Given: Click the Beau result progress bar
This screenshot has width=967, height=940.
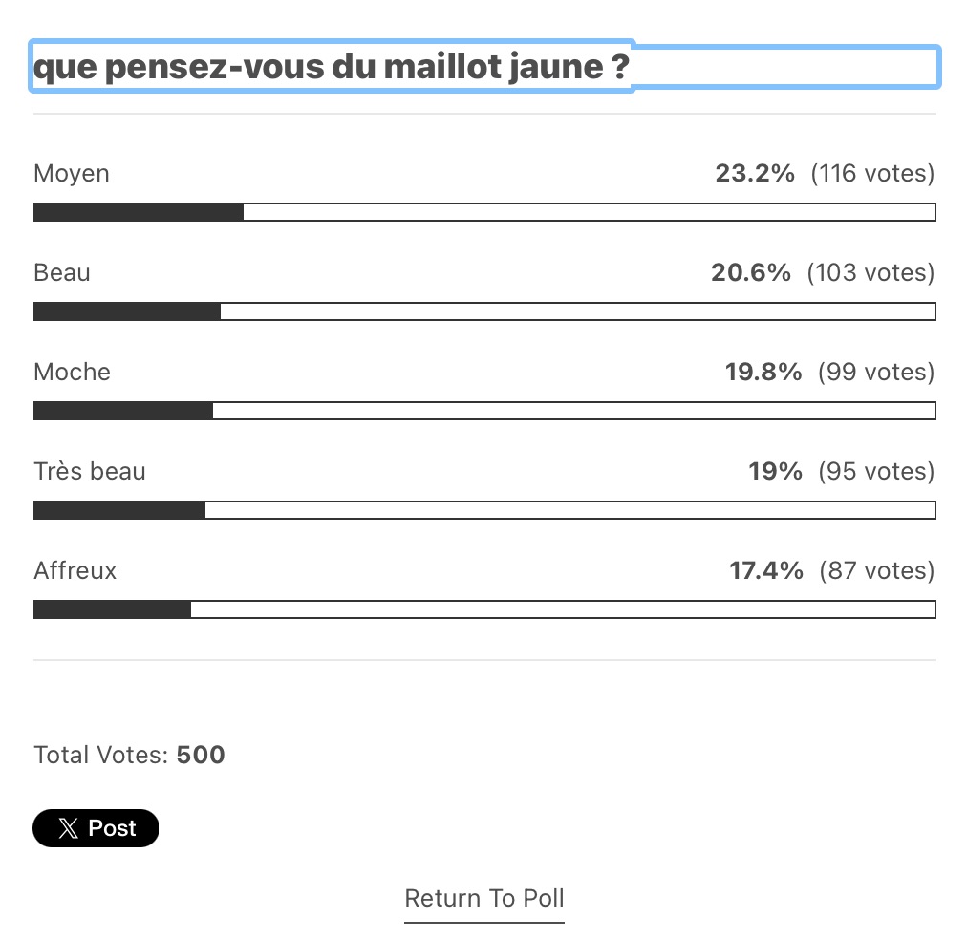Looking at the screenshot, I should tap(484, 311).
